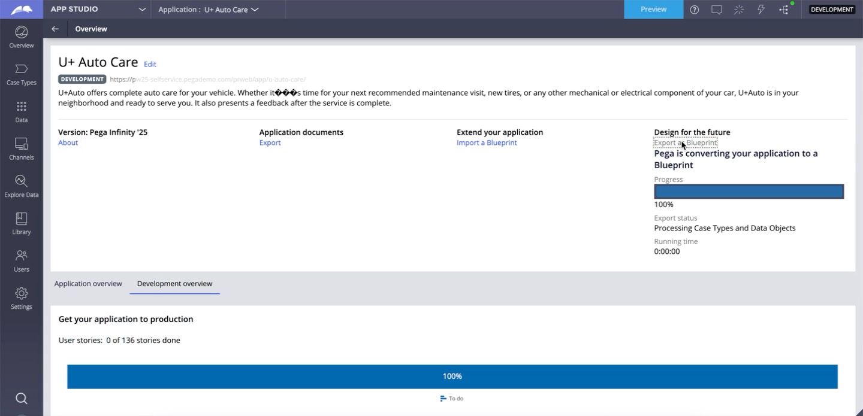Open the Library sidebar item

tap(21, 224)
